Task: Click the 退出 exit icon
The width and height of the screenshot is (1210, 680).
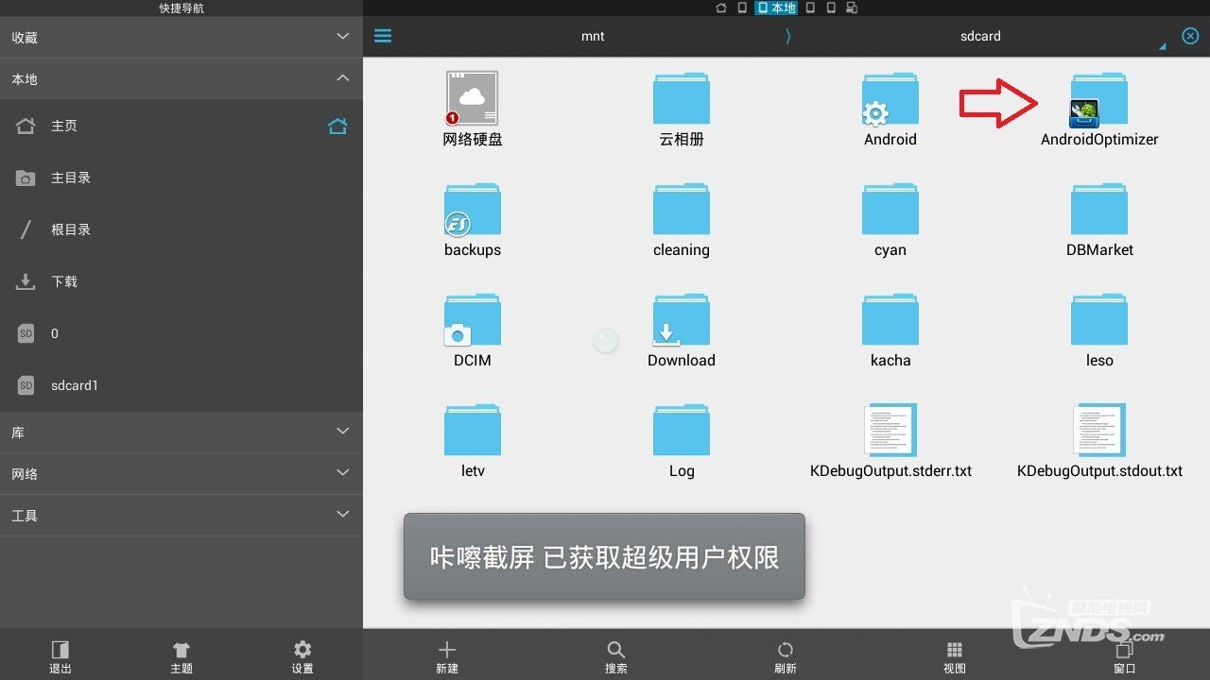Action: pos(60,650)
